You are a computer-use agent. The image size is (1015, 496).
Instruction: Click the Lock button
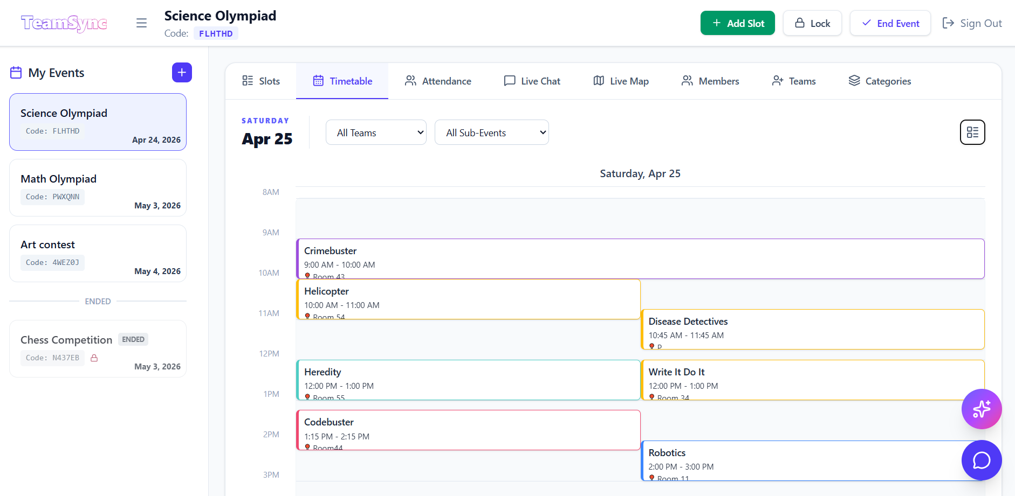point(812,23)
